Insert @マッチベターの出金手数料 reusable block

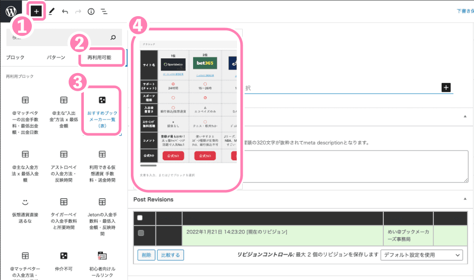pyautogui.click(x=25, y=116)
